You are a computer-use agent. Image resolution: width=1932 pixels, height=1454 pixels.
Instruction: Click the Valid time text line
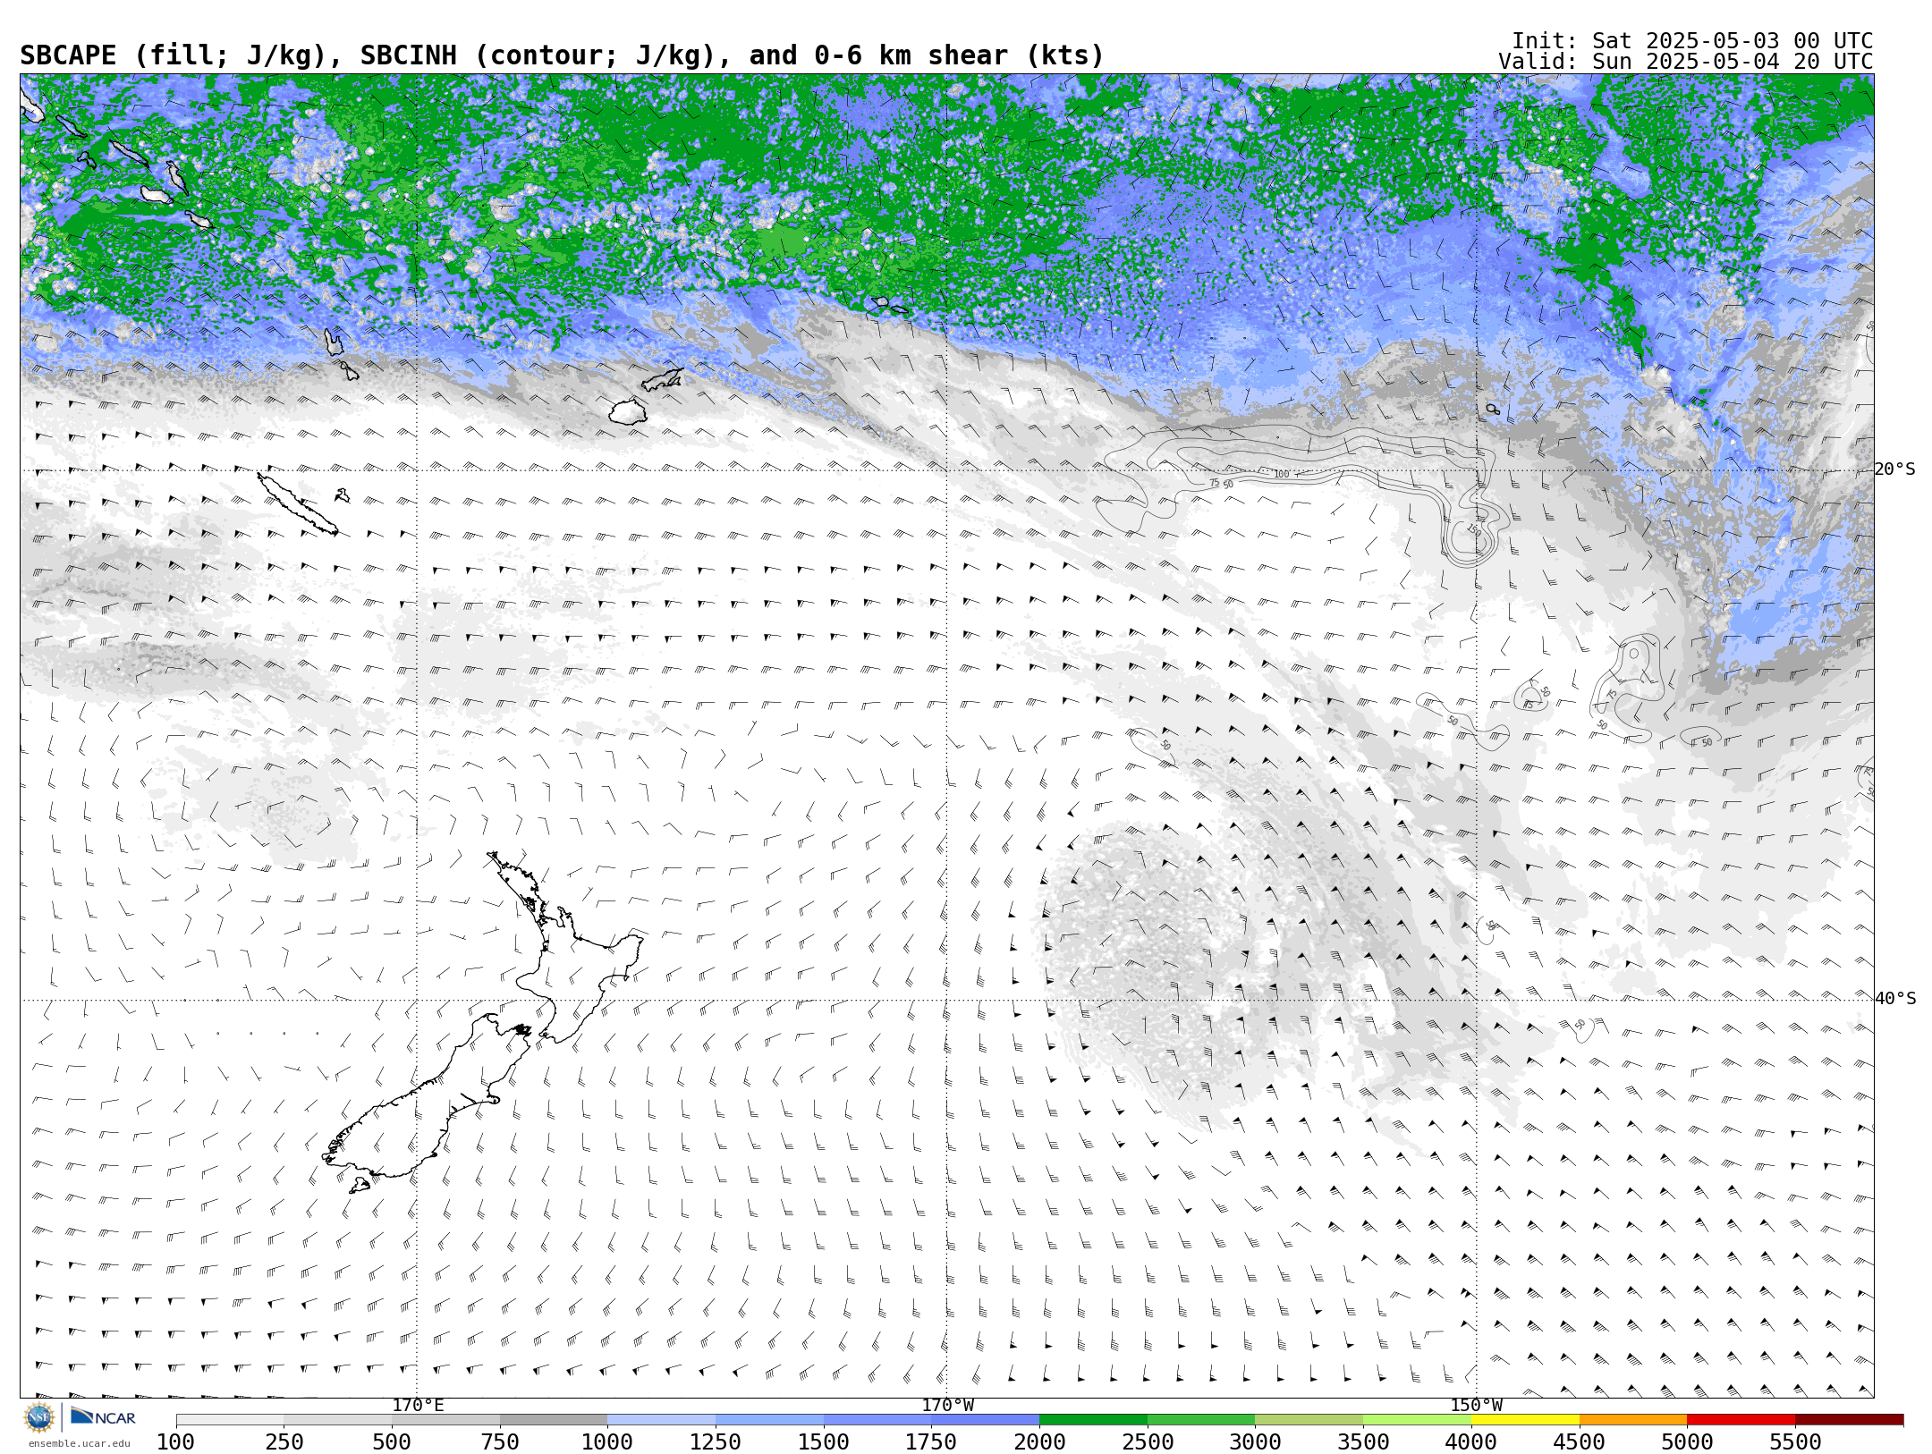click(x=1685, y=62)
